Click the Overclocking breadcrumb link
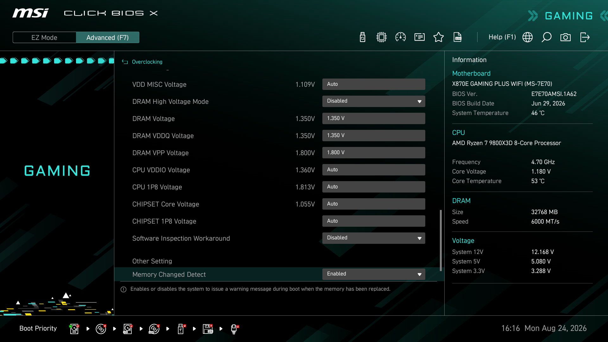This screenshot has height=342, width=608. pos(147,62)
